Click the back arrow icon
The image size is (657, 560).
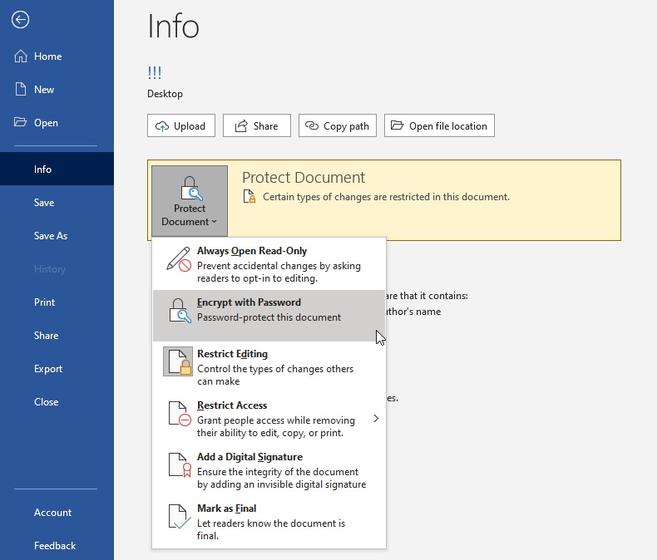click(20, 20)
